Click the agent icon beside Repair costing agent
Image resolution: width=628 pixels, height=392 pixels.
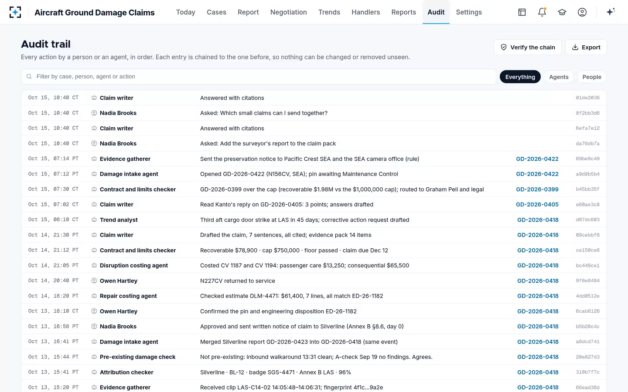click(94, 296)
